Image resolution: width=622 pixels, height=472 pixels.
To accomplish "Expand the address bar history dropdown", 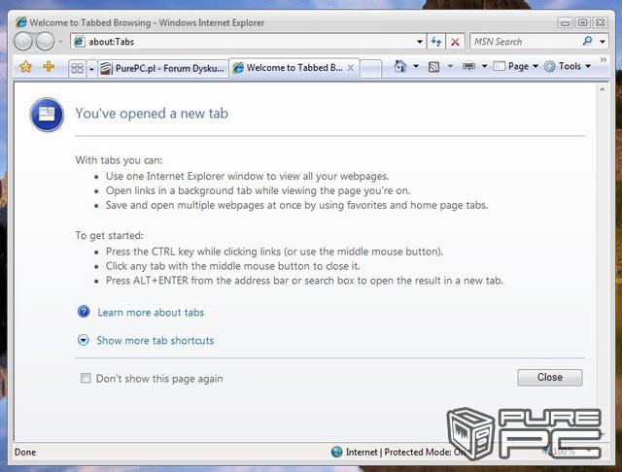I will [420, 42].
